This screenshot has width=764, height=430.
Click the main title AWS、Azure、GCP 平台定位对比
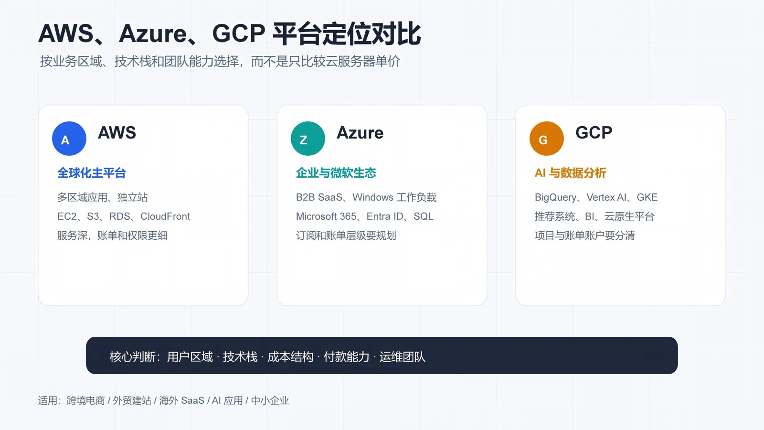pos(230,33)
